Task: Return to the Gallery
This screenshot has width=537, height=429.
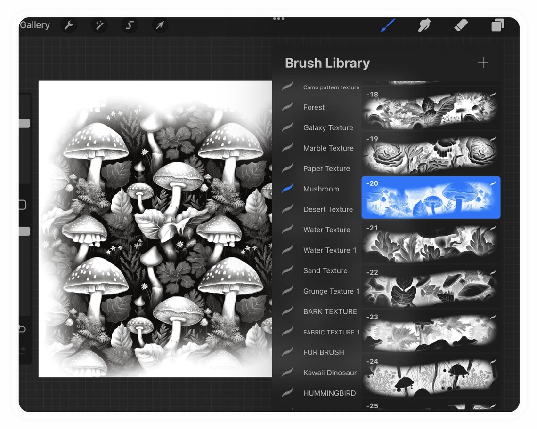Action: tap(35, 25)
